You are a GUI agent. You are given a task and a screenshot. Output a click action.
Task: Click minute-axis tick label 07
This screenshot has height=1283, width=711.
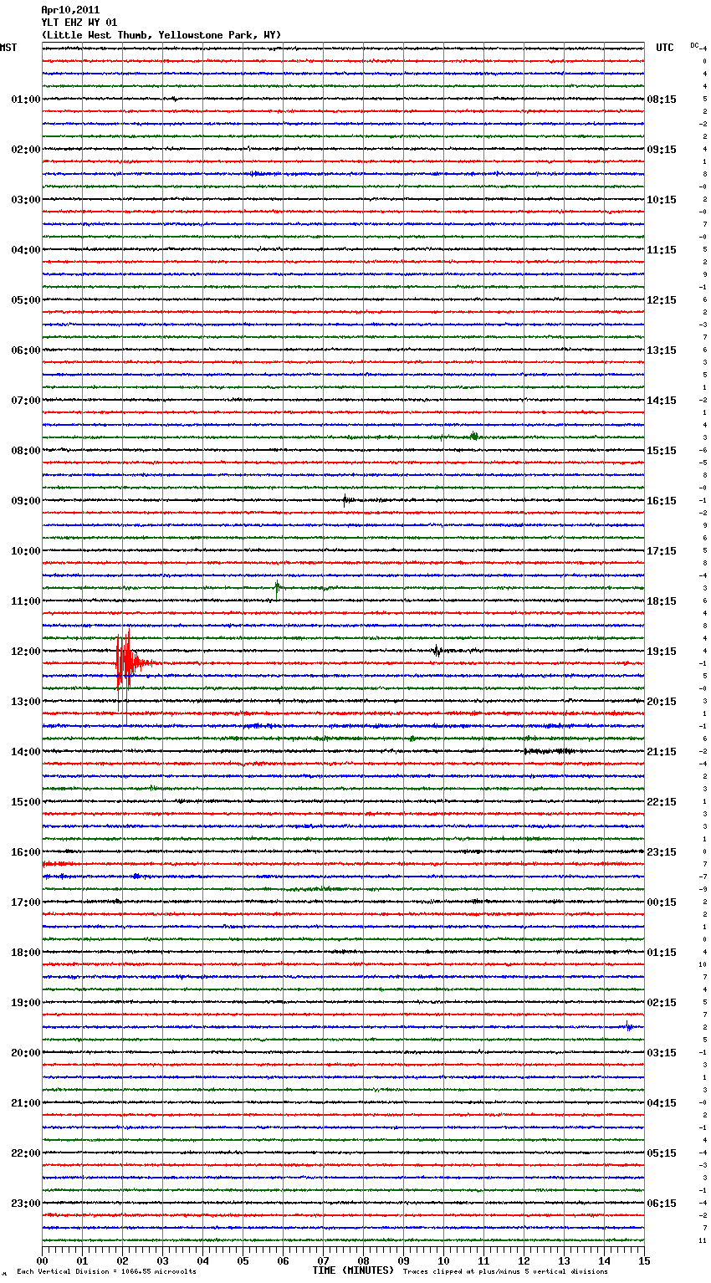point(323,1260)
